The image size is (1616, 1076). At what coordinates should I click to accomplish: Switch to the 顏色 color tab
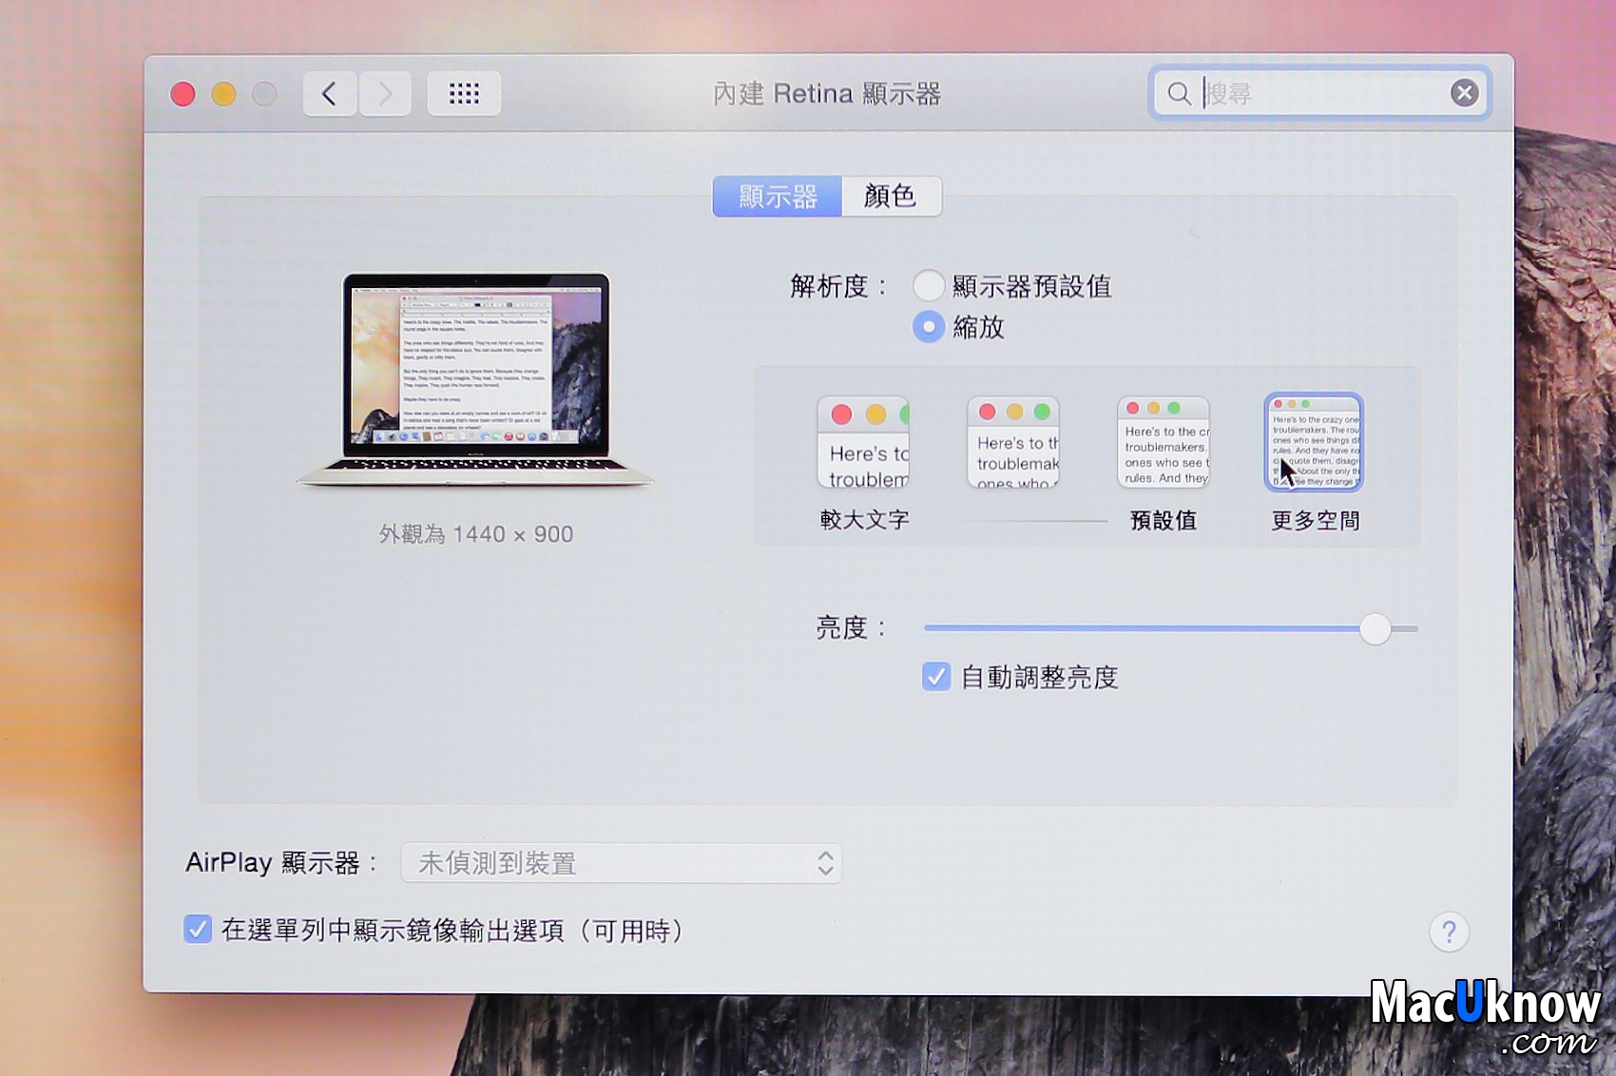(x=891, y=196)
